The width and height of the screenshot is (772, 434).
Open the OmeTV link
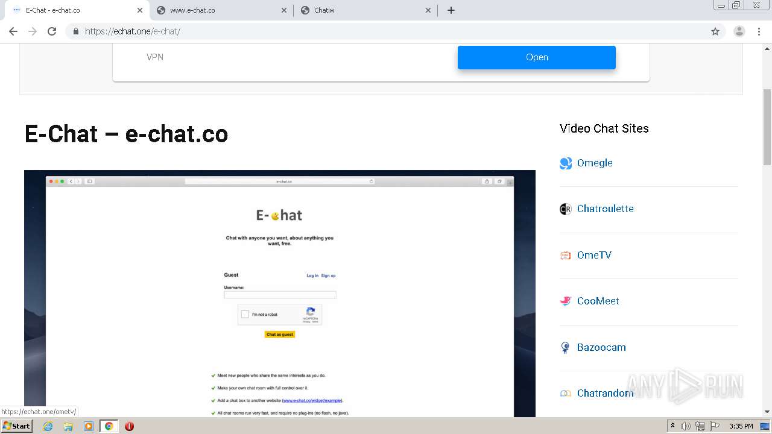(594, 255)
